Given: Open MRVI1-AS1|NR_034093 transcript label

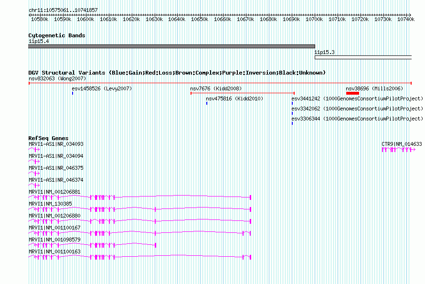Looking at the screenshot, I should click(56, 144).
